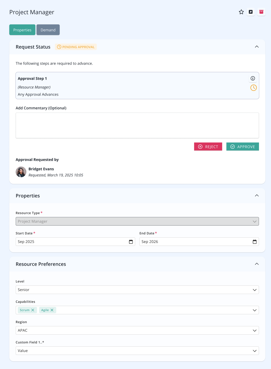Remove the Scrum capability tag
The height and width of the screenshot is (369, 271).
click(33, 310)
